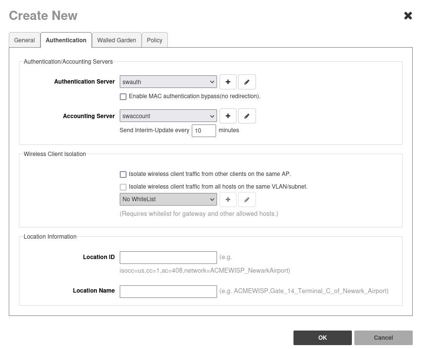Switch to the General tab
This screenshot has height=349, width=421.
tap(24, 40)
